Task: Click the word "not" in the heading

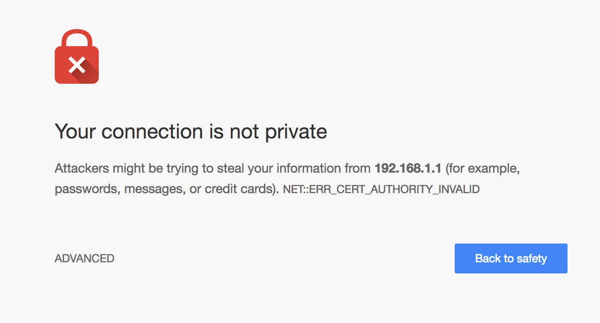Action: tap(244, 131)
